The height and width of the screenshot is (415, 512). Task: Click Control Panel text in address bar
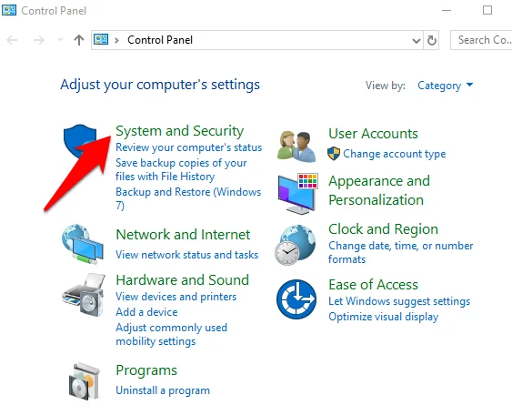(x=160, y=40)
